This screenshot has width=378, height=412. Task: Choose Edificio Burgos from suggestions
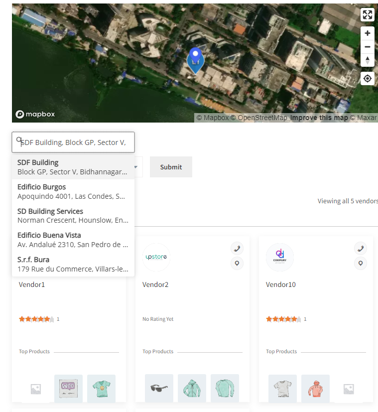[73, 191]
